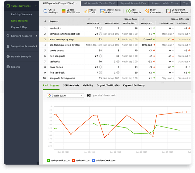Image resolution: width=195 pixels, height=173 pixels.
Task: Click circle icon beside rank 7 free seo book
Action: pyautogui.click(x=101, y=73)
